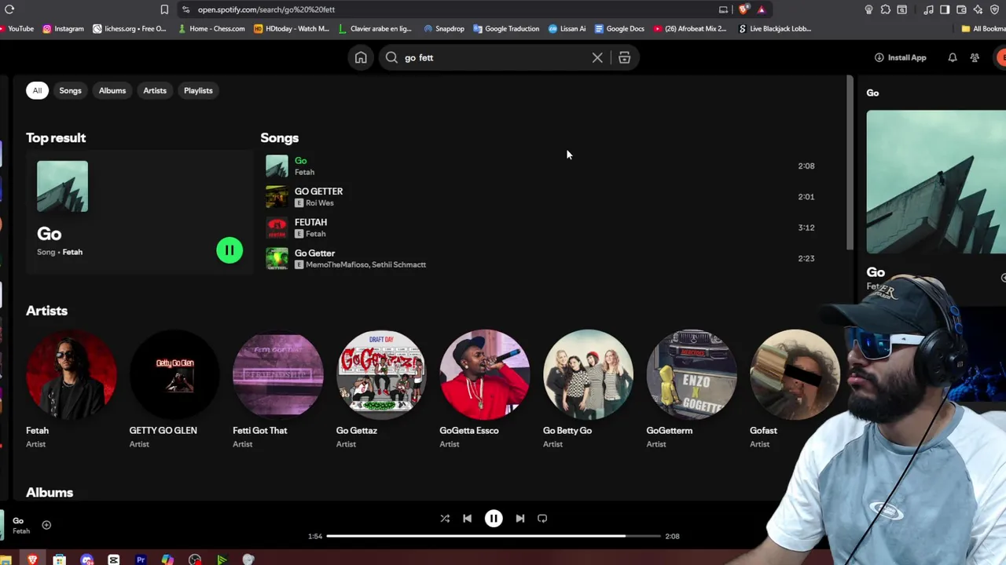Click the Go title in Now Playing panel
The width and height of the screenshot is (1006, 565).
coord(876,272)
